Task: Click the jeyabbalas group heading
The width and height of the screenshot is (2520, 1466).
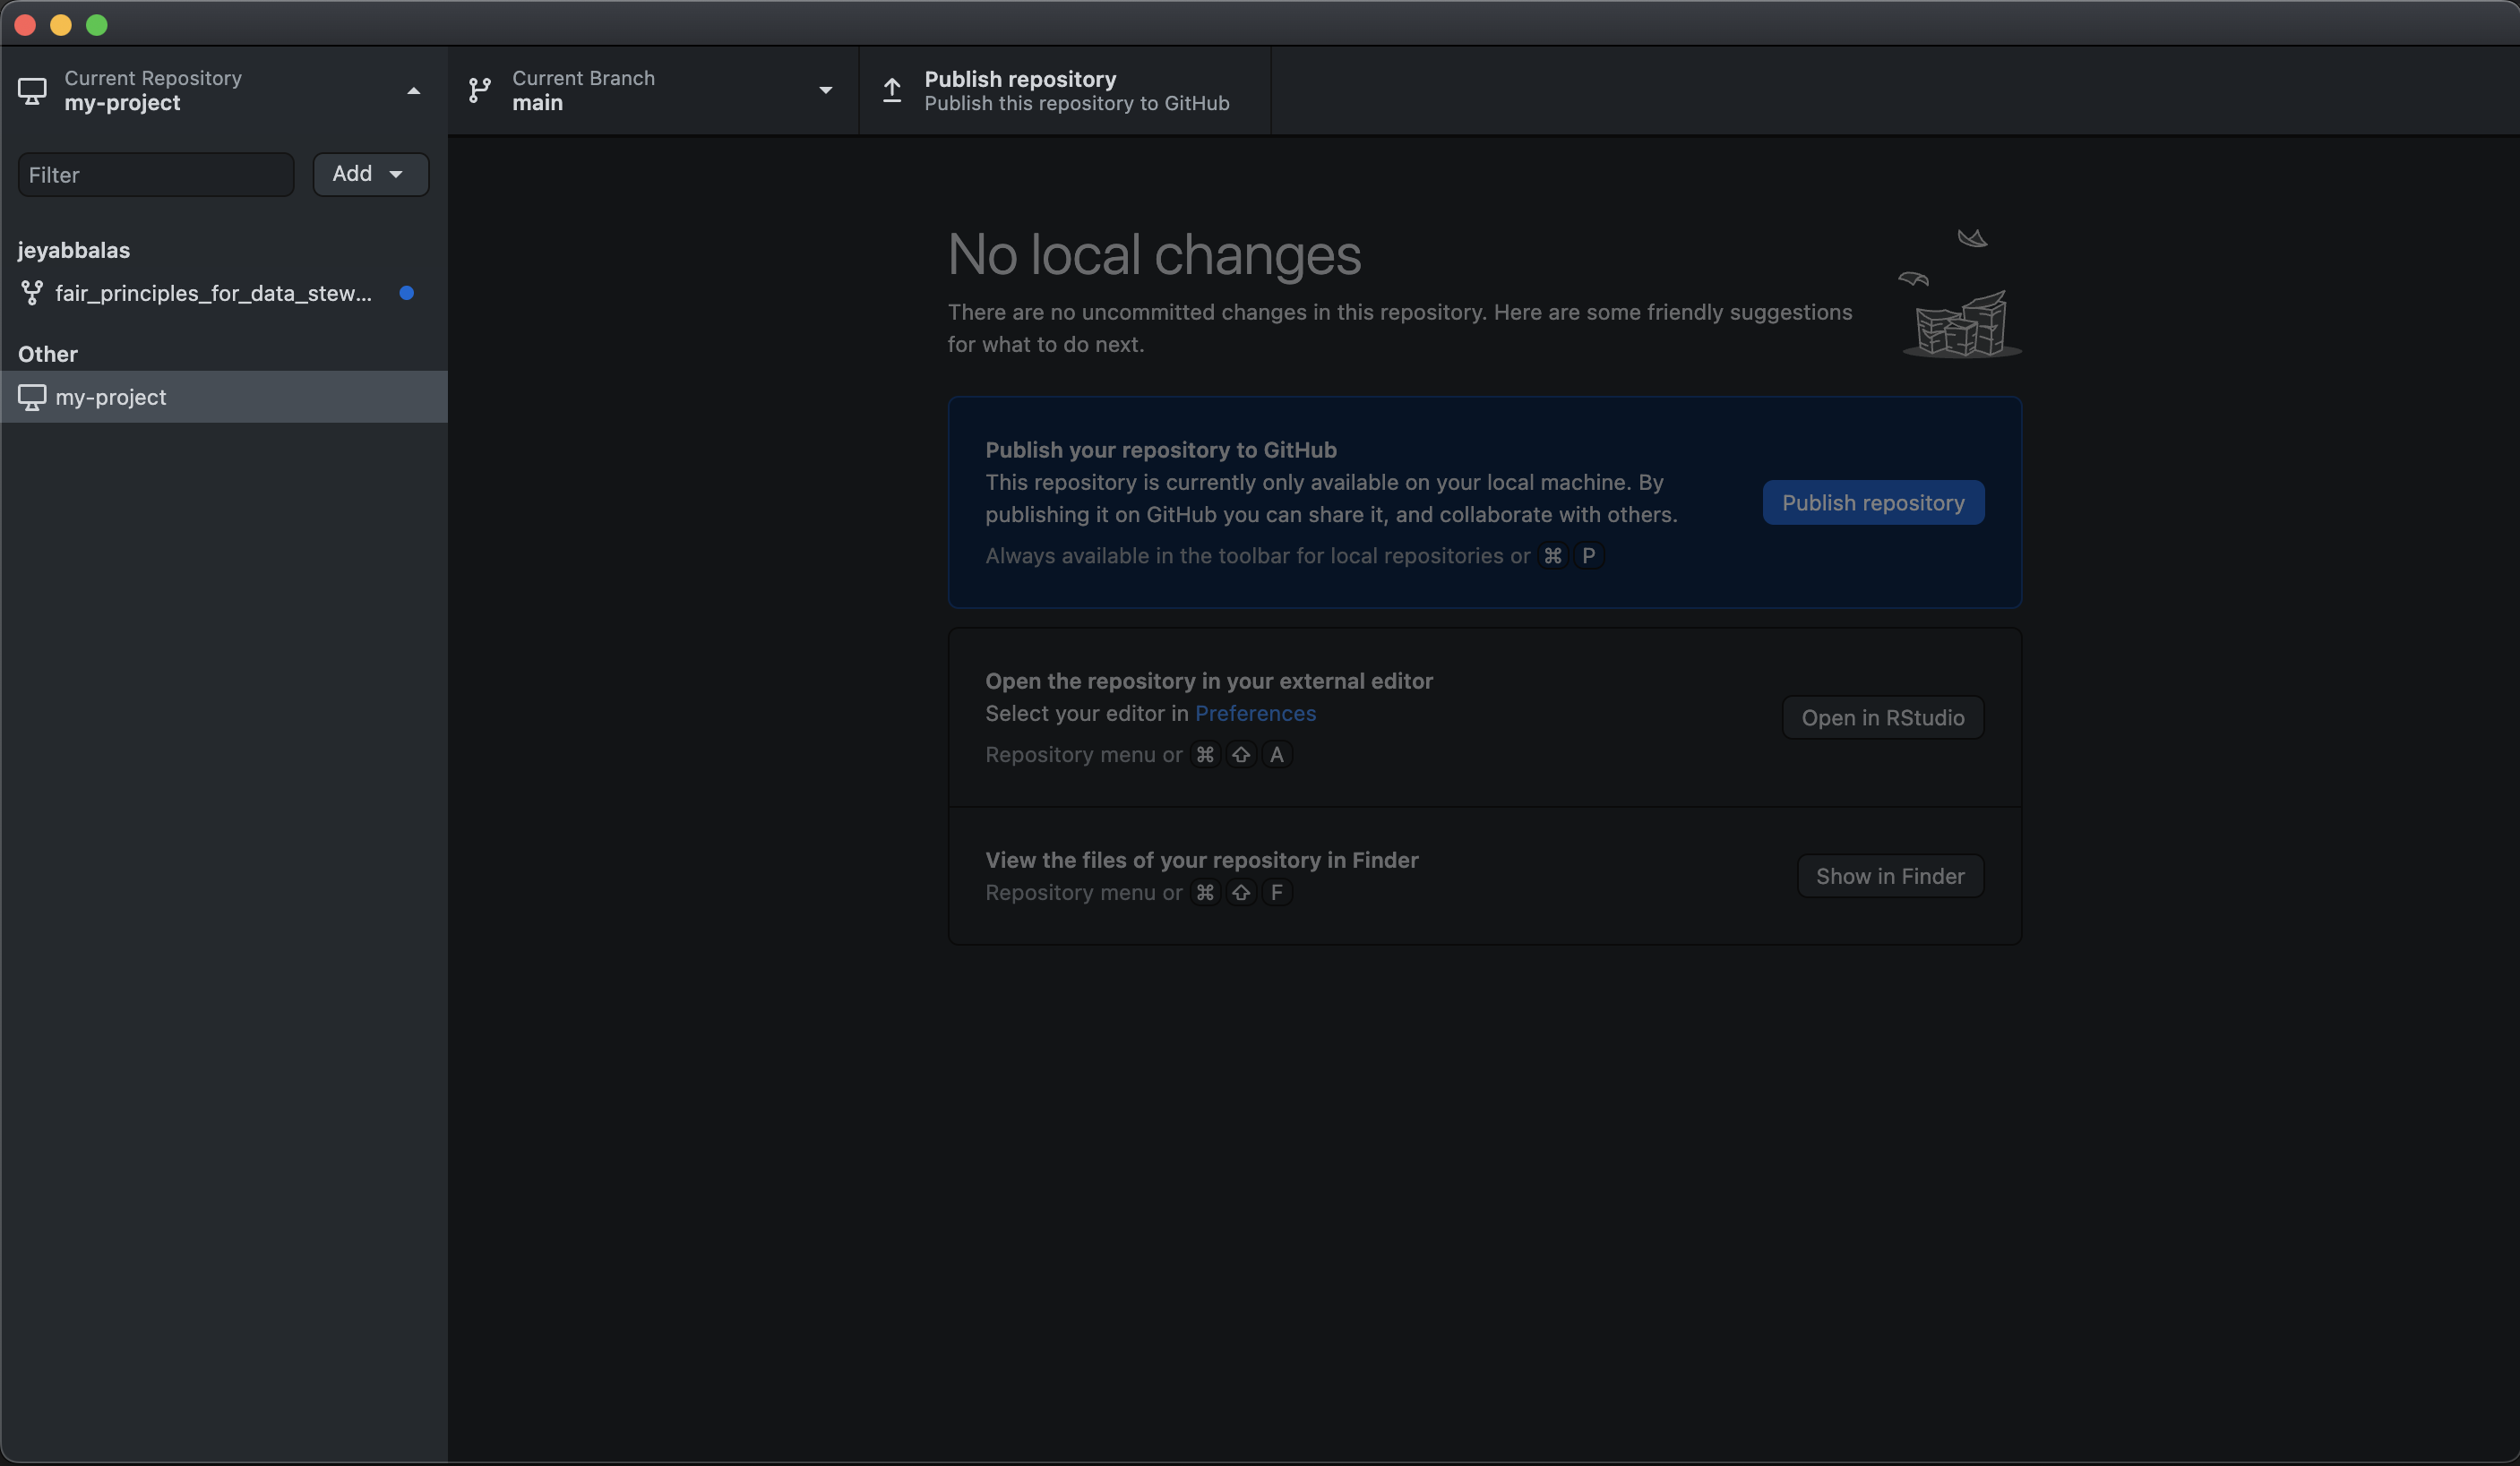Action: 74,250
